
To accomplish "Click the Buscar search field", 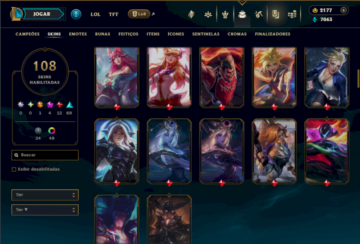I will tap(45, 155).
